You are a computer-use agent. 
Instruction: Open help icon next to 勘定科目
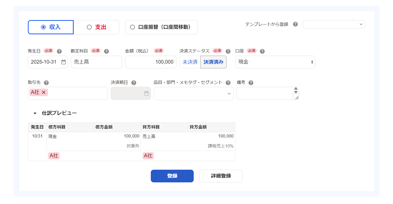(x=107, y=51)
